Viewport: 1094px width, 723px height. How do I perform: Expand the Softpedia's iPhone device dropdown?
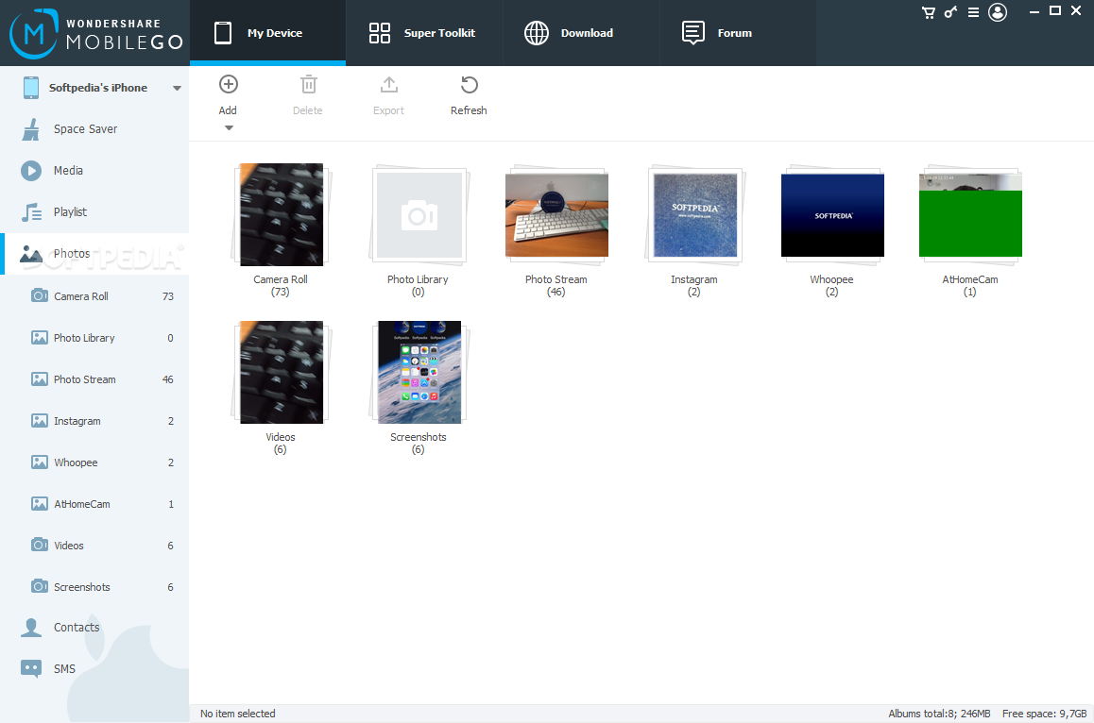178,88
